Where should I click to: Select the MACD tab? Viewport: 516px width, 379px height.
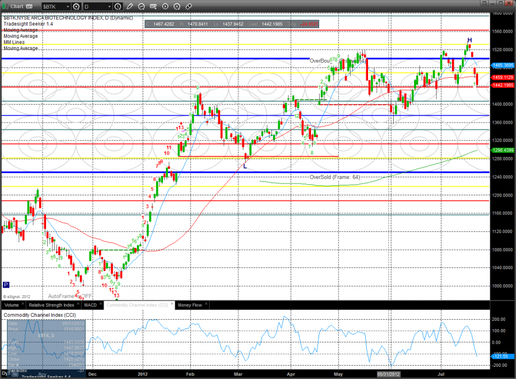click(90, 305)
